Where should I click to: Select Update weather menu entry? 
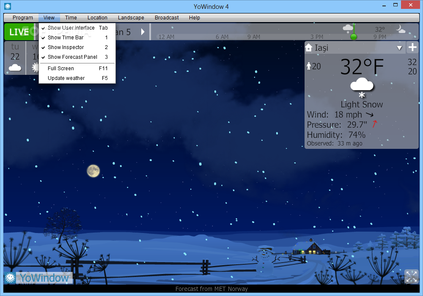(x=77, y=78)
